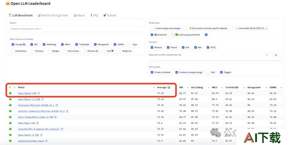
Task: Click the green dot in mistral-community/Mixtral-8x22B-v0.1 row
Action: click(10, 111)
